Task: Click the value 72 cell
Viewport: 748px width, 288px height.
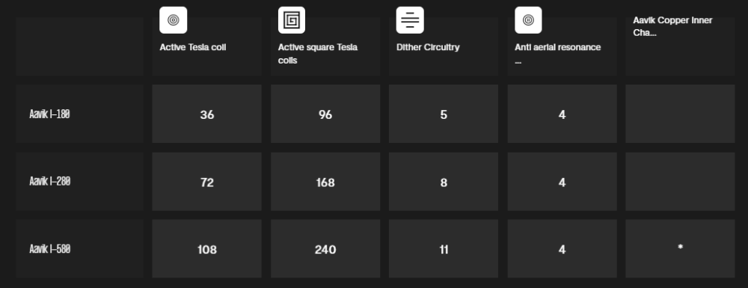Action: click(x=206, y=182)
